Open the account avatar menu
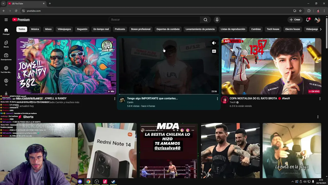The width and height of the screenshot is (328, 185). point(317,20)
